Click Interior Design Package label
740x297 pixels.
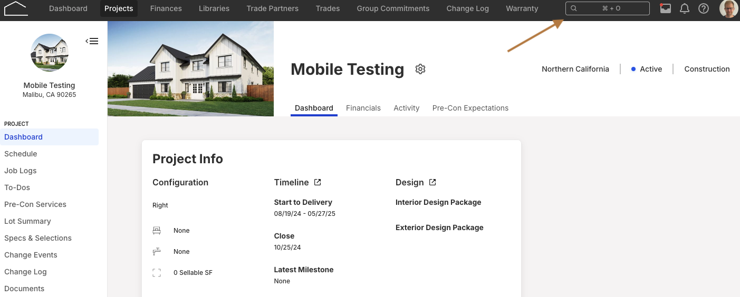(x=438, y=202)
